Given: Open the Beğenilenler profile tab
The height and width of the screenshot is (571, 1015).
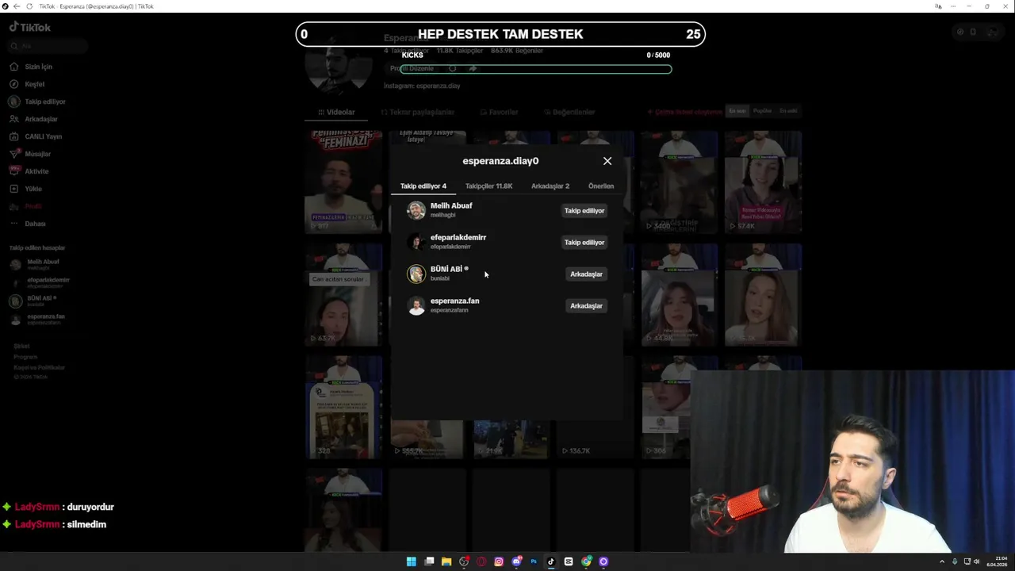Looking at the screenshot, I should (x=569, y=113).
